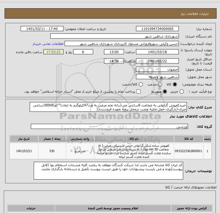The width and height of the screenshot is (220, 213).
Task: Click the announcement date field 1401/03/11 - 17:40
Action: pyautogui.click(x=42, y=29)
